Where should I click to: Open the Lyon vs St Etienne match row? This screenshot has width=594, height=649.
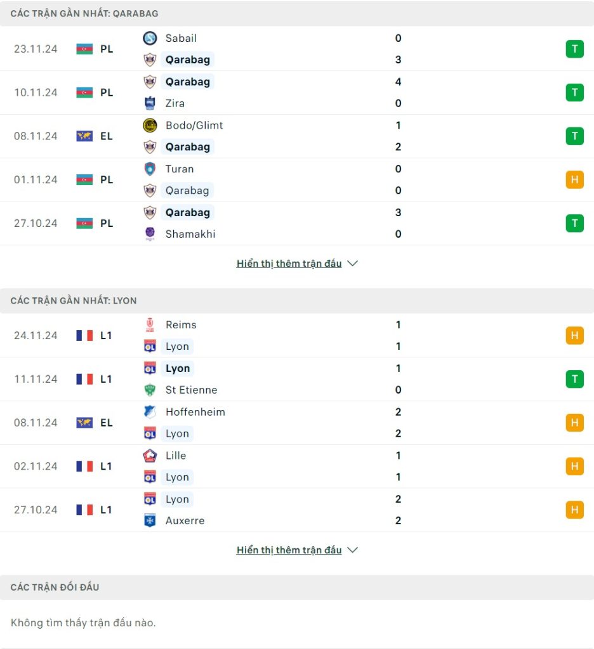tap(297, 379)
